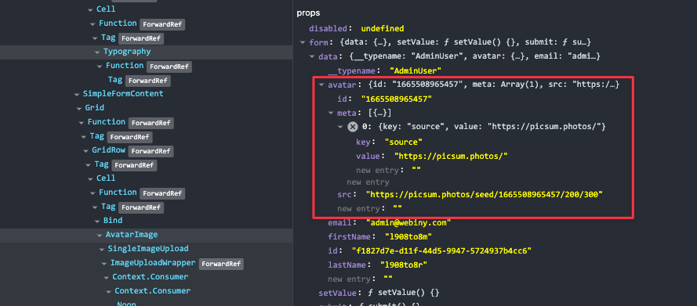Viewport: 697px width, 306px height.
Task: Collapse the AvatarImage node arrow
Action: pyautogui.click(x=100, y=235)
